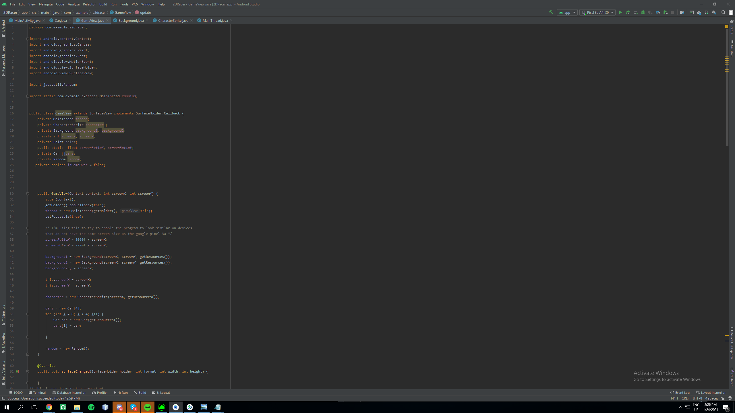Open the app run configuration dropdown
Viewport: 735px width, 413px height.
[x=567, y=12]
